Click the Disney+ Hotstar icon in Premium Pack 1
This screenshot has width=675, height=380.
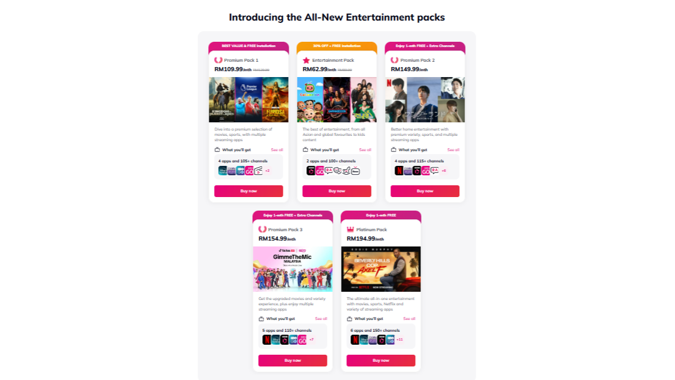pyautogui.click(x=223, y=171)
